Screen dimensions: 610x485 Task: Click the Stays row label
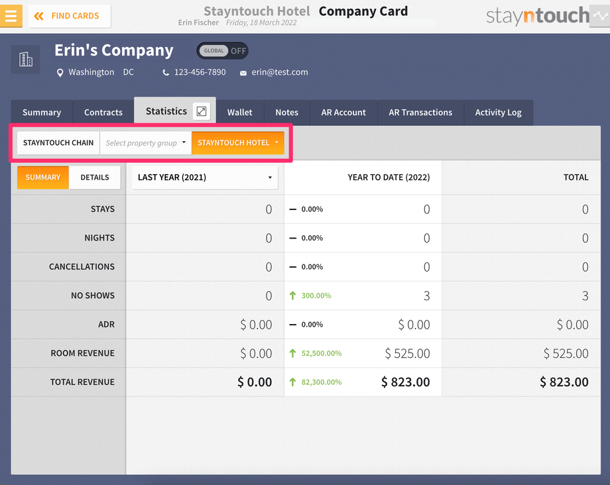coord(103,209)
